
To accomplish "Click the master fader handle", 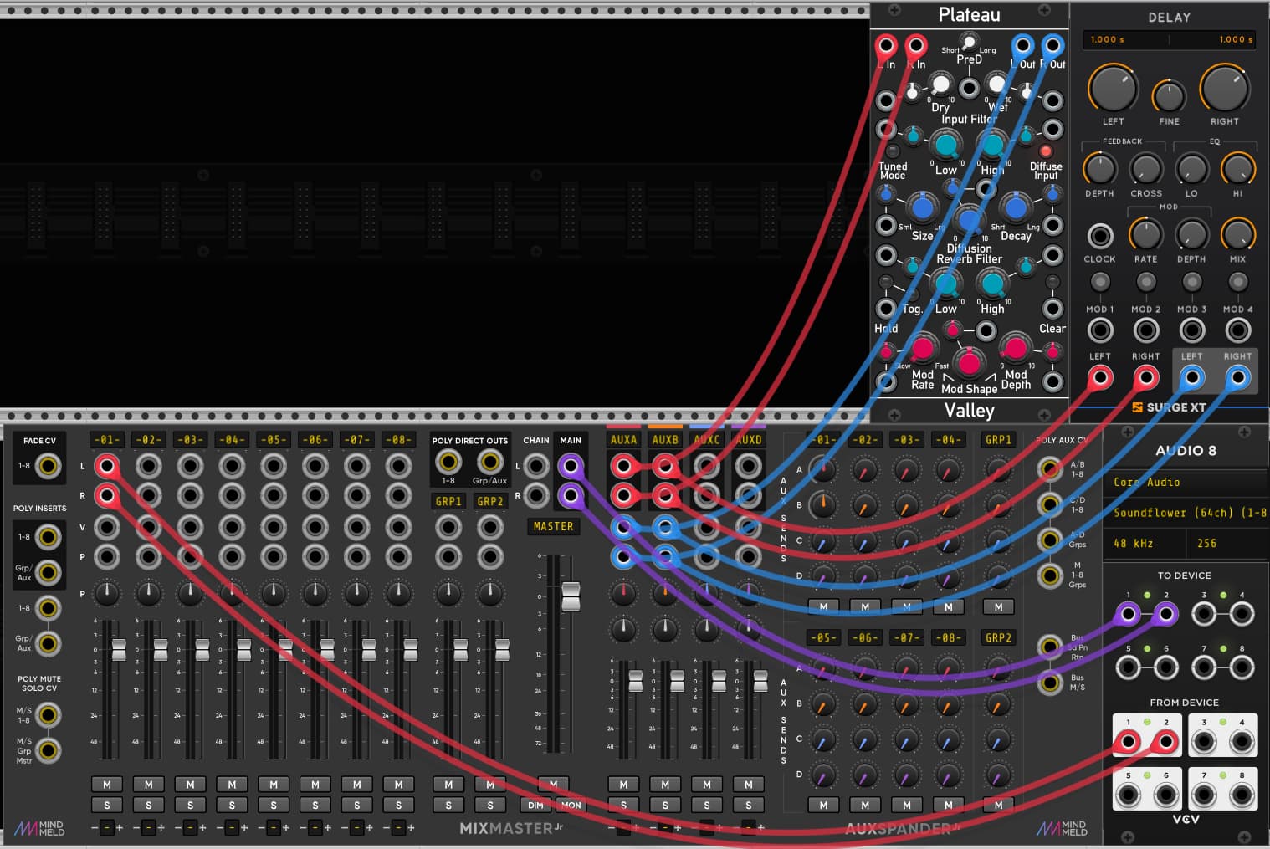I will click(x=571, y=596).
